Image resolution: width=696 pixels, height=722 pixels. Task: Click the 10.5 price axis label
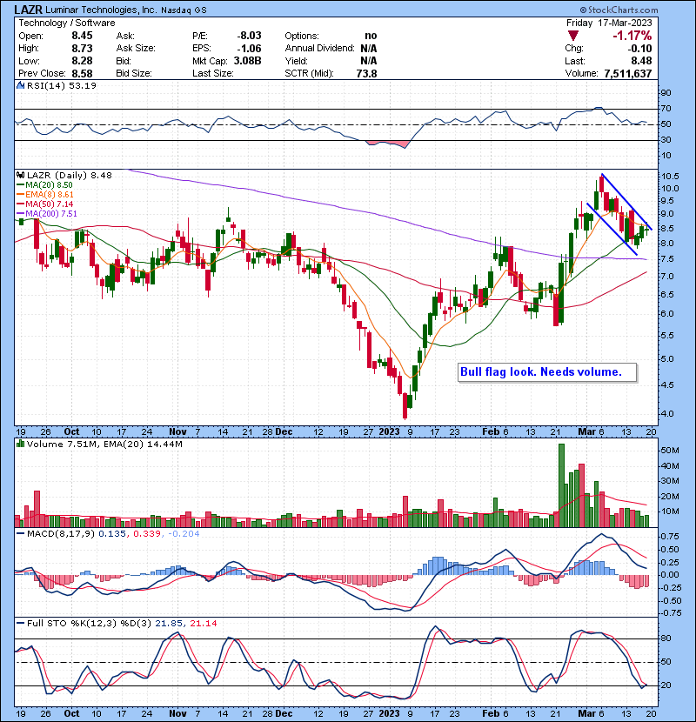tap(670, 177)
